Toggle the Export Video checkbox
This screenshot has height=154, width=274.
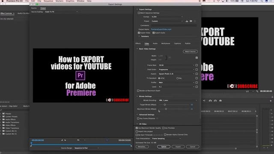click(139, 33)
